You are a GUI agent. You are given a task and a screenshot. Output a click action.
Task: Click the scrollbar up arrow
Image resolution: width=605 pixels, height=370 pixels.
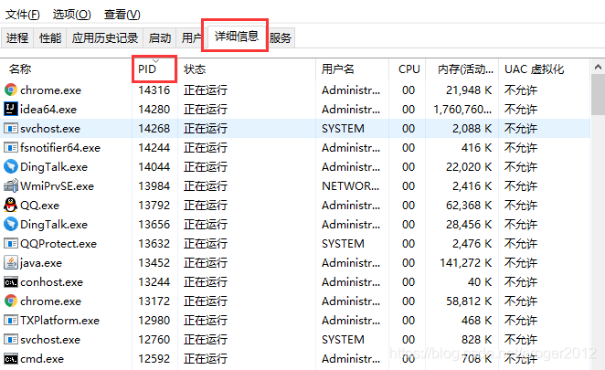pyautogui.click(x=598, y=67)
